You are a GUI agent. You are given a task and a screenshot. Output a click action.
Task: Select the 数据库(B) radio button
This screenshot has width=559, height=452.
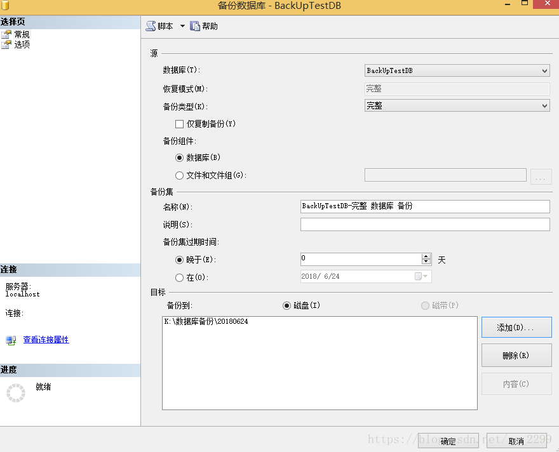click(x=180, y=157)
